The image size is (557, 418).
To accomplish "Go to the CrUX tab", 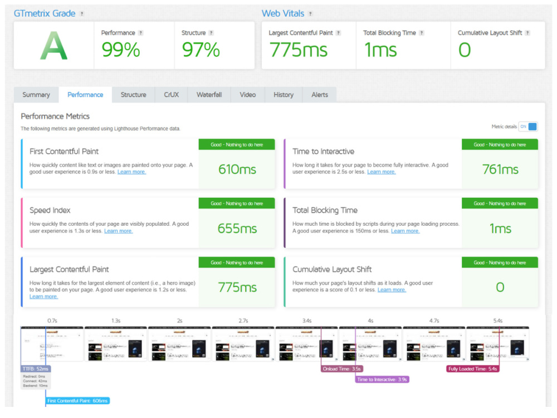I will [171, 95].
